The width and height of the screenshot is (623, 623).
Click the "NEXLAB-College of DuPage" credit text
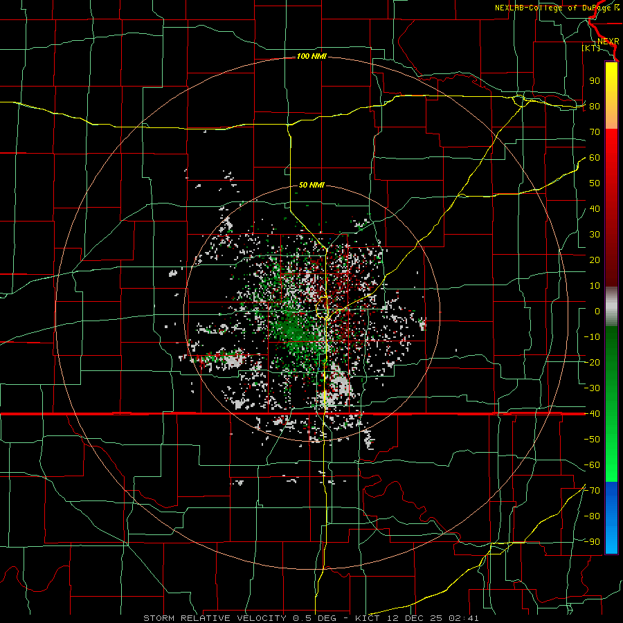coord(554,8)
